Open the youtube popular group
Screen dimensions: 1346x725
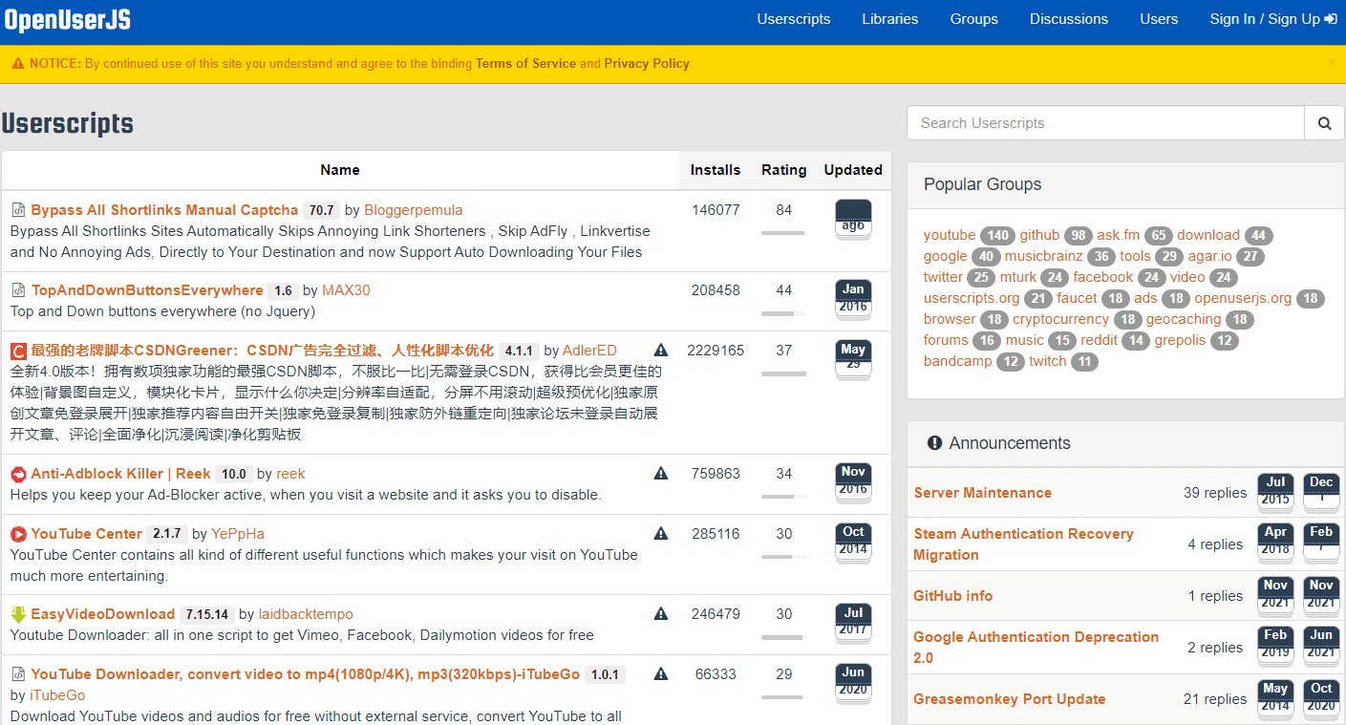tap(949, 235)
